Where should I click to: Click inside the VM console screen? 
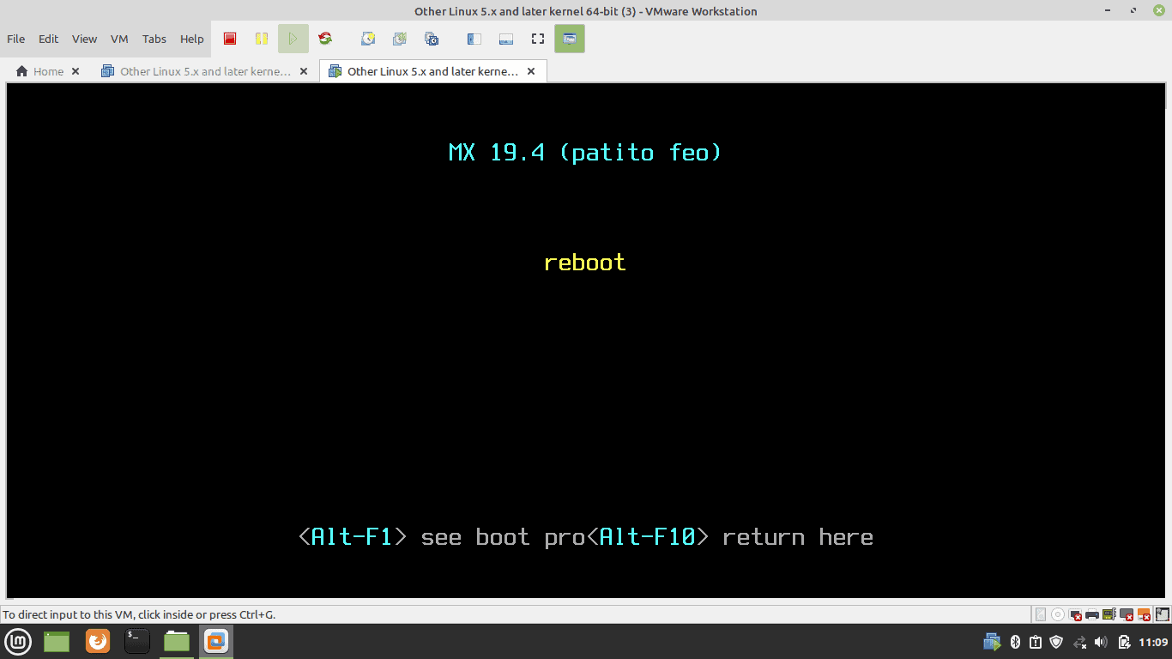click(586, 341)
